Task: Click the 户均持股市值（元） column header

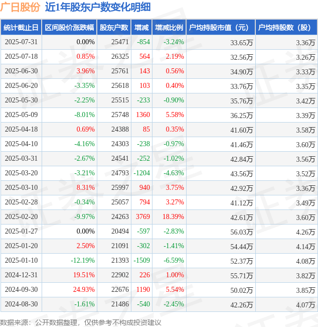Action: coord(220,28)
